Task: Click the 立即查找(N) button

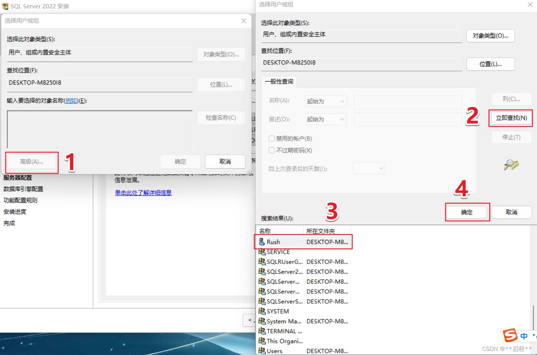Action: click(x=511, y=118)
